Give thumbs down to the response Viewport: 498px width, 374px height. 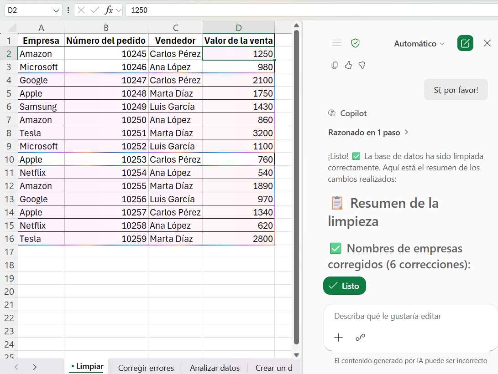click(362, 66)
